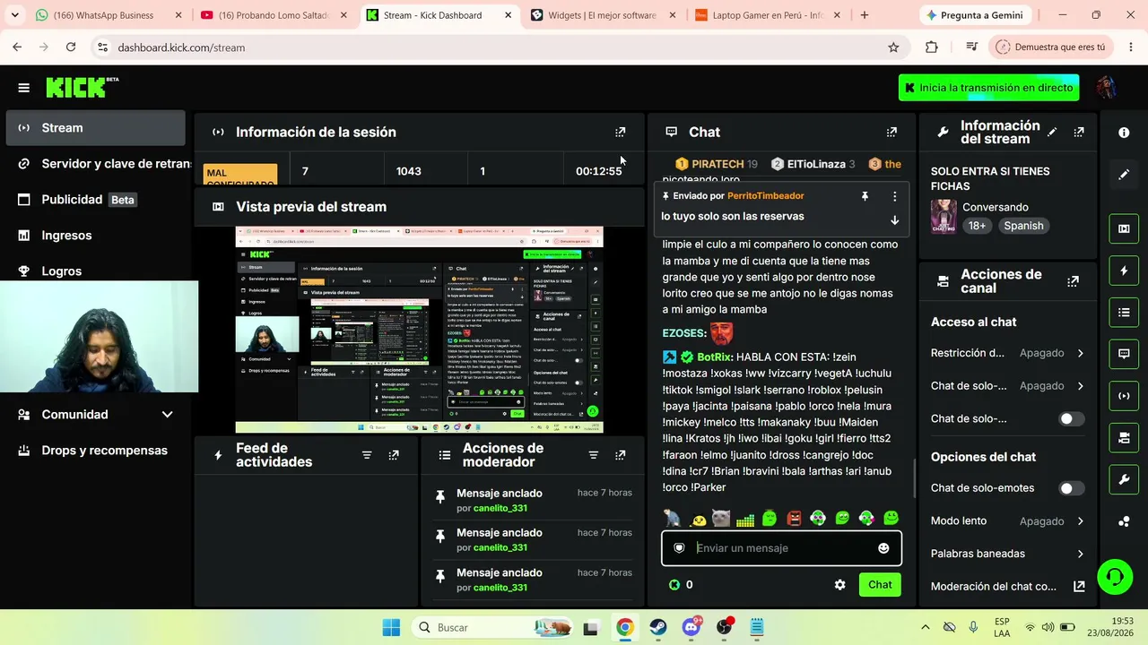The image size is (1148, 645).
Task: Open the Kick hamburger menu
Action: click(x=24, y=88)
